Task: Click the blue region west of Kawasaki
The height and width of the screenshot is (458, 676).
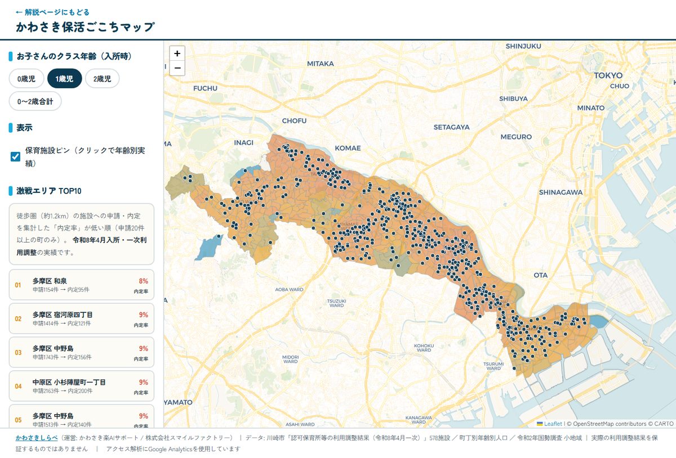Action: (x=209, y=247)
